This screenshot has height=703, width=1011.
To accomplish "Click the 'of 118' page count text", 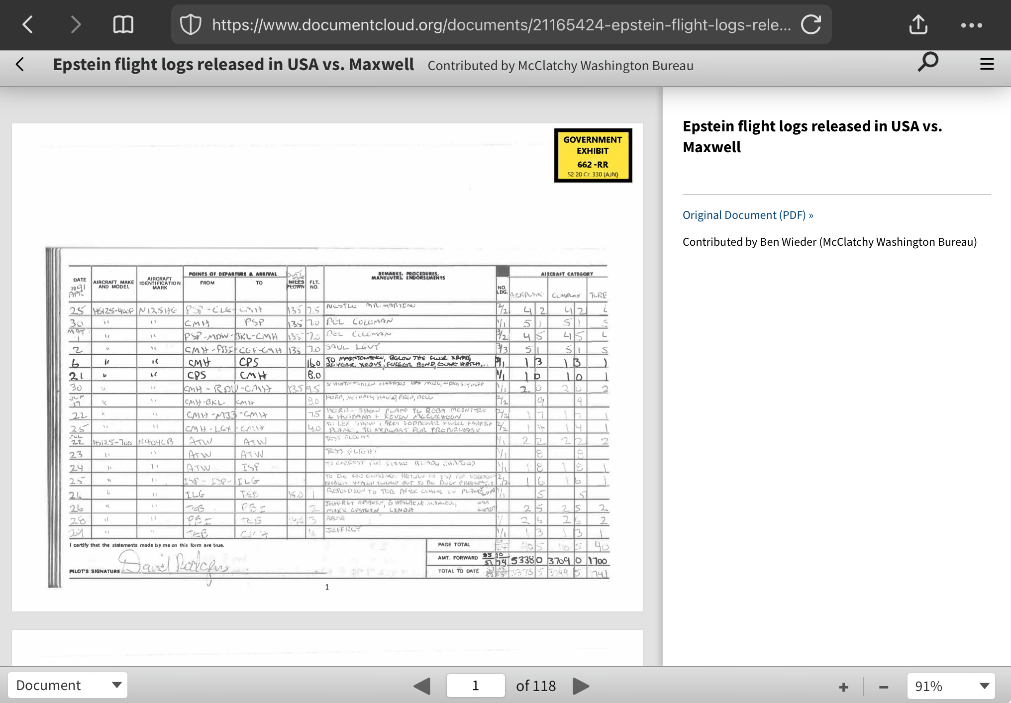I will coord(536,686).
